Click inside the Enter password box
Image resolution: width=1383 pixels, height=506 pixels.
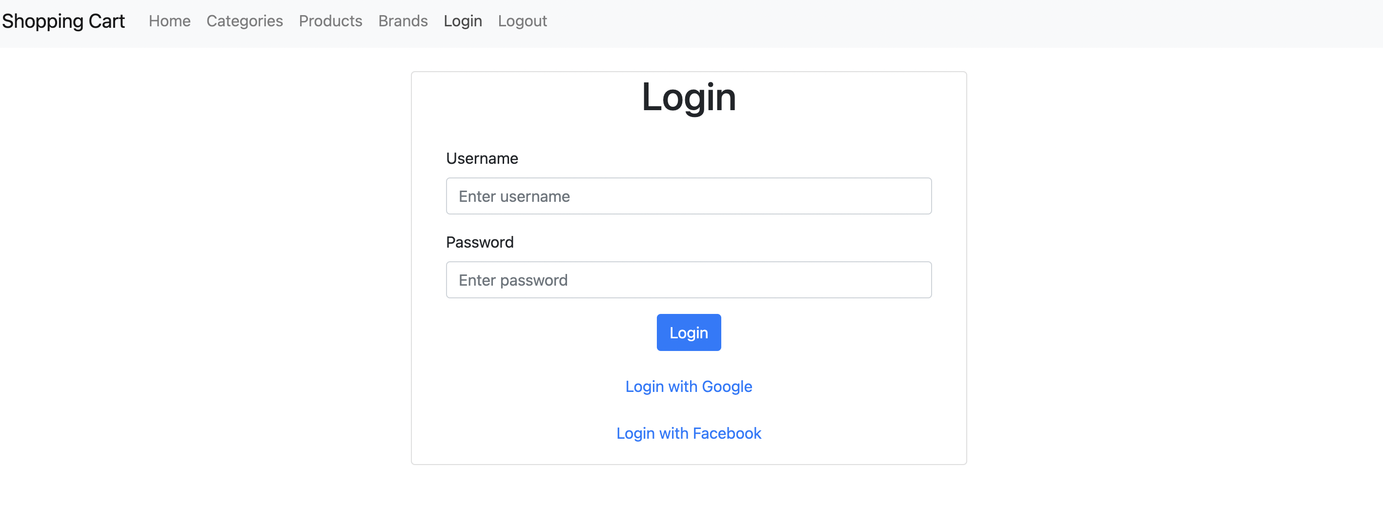(689, 280)
